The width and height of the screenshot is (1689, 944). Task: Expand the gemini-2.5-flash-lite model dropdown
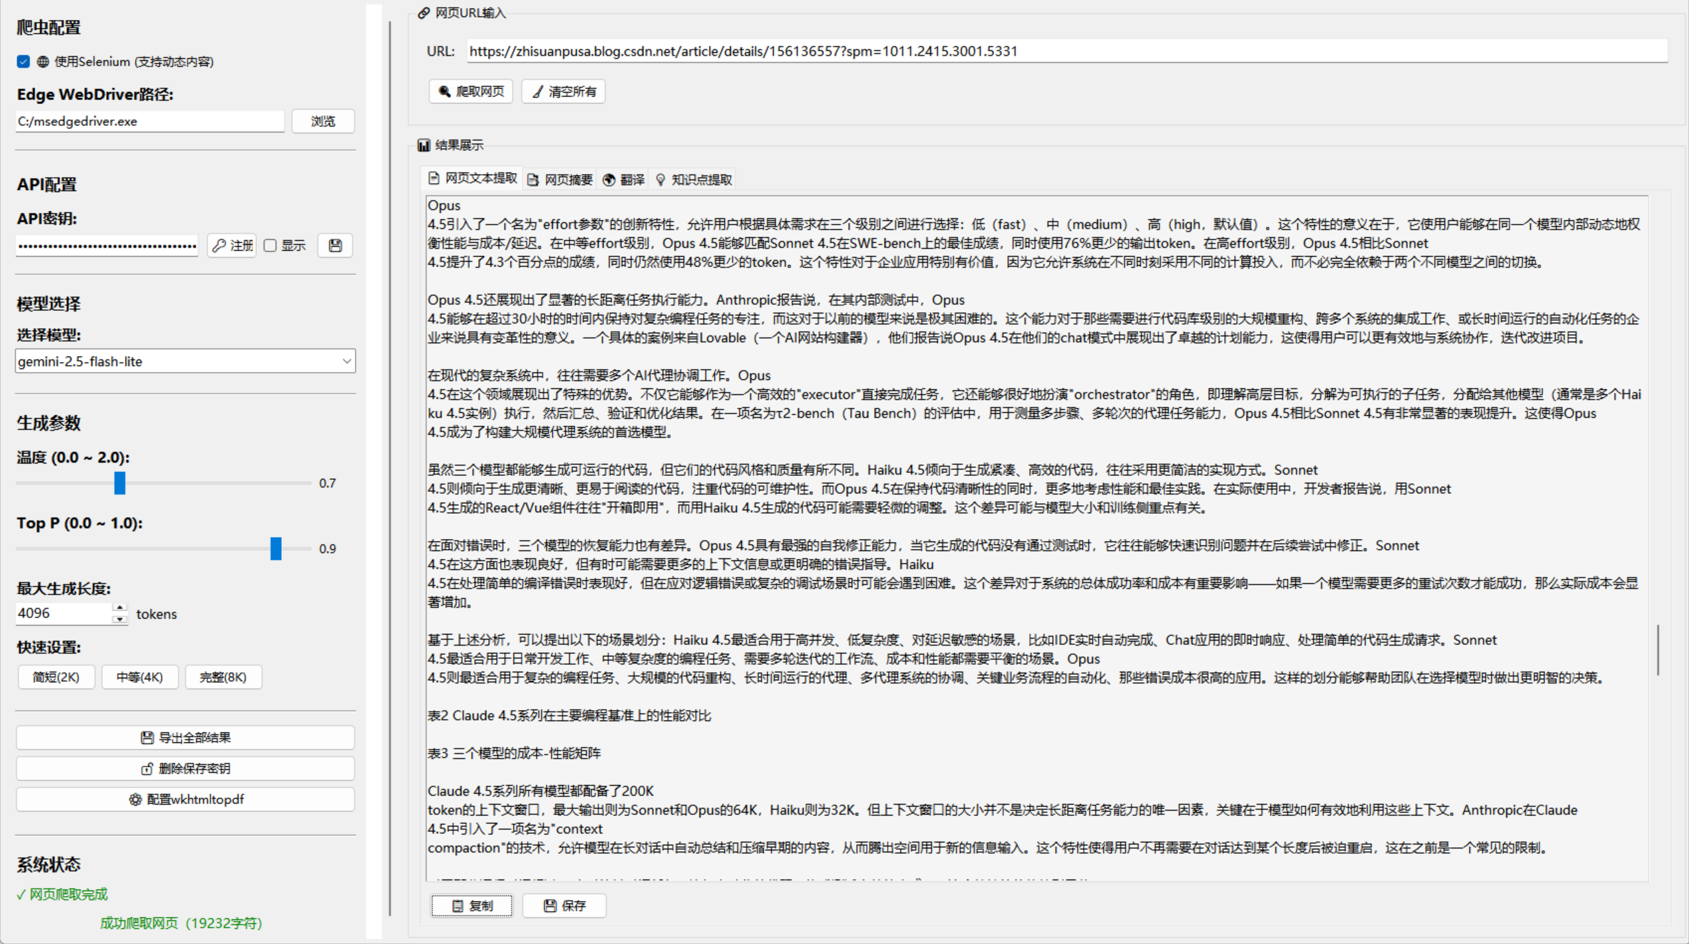point(345,361)
